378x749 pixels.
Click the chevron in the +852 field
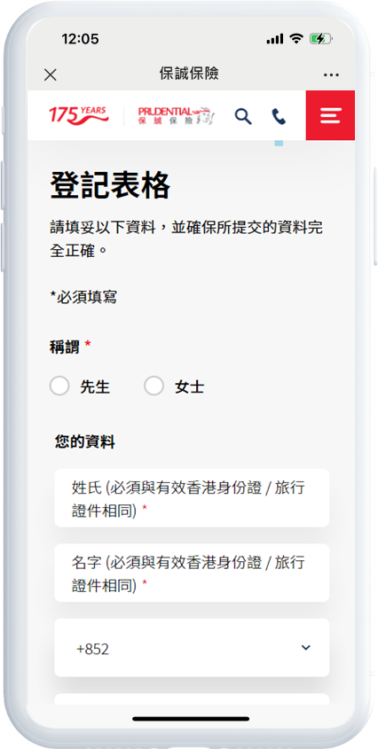tap(306, 648)
